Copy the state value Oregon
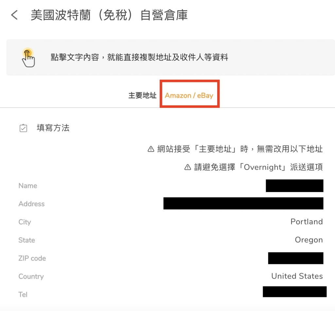This screenshot has height=311, width=335. [x=309, y=240]
